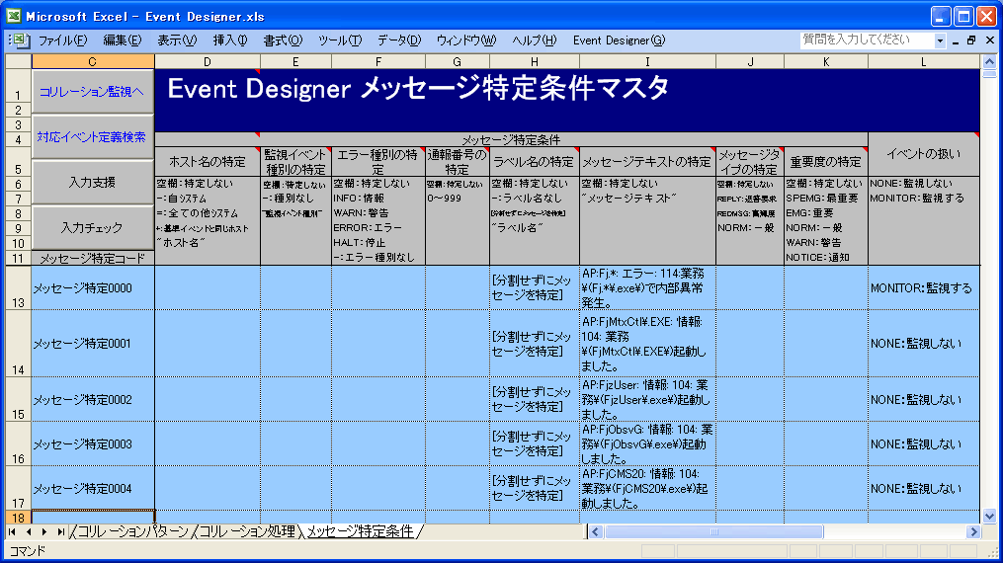
Task: Close the workbook window in menu bar
Action: click(989, 40)
